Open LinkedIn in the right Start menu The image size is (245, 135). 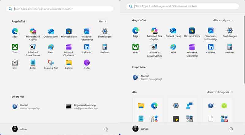click(211, 49)
